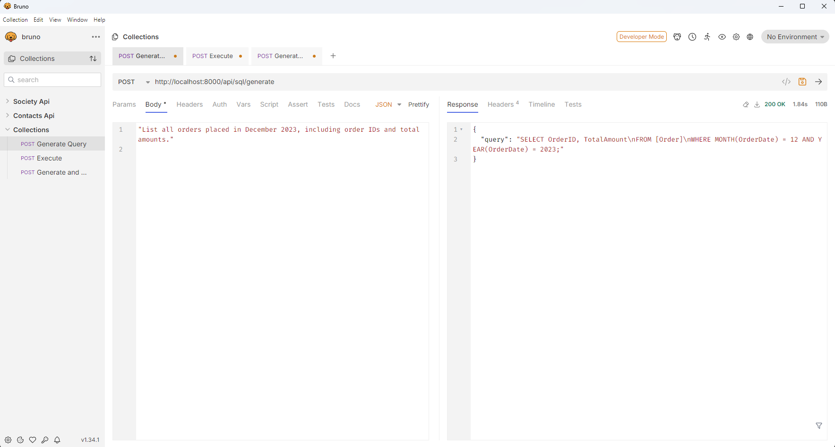Open request history using the clock icon
The height and width of the screenshot is (447, 835).
pos(692,36)
